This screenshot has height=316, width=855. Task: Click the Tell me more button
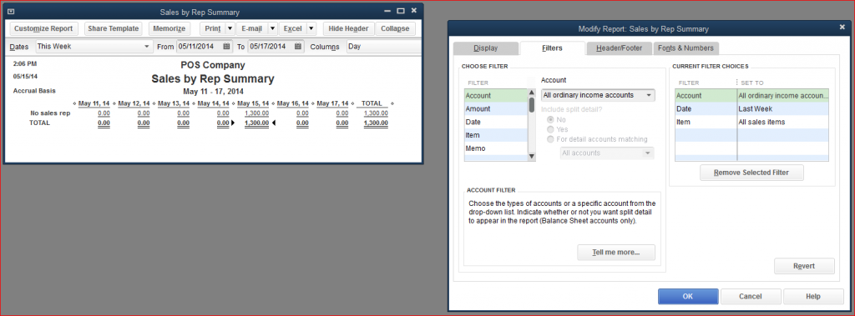tap(616, 253)
